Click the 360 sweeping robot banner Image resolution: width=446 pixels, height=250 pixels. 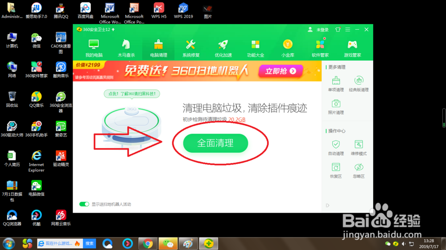(x=197, y=71)
